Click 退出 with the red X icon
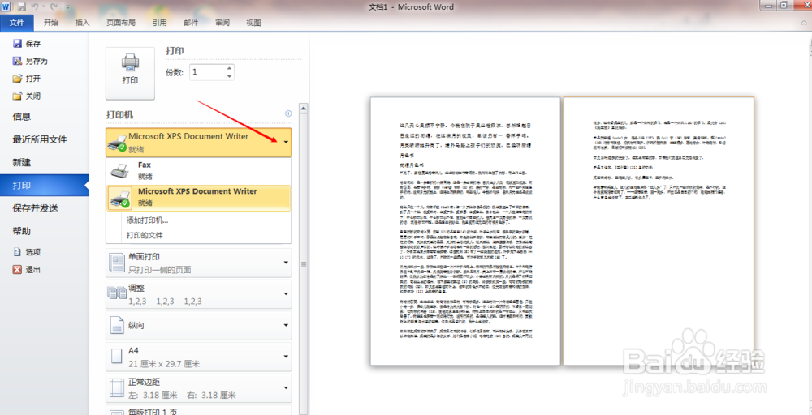Image resolution: width=812 pixels, height=415 pixels. 27,270
